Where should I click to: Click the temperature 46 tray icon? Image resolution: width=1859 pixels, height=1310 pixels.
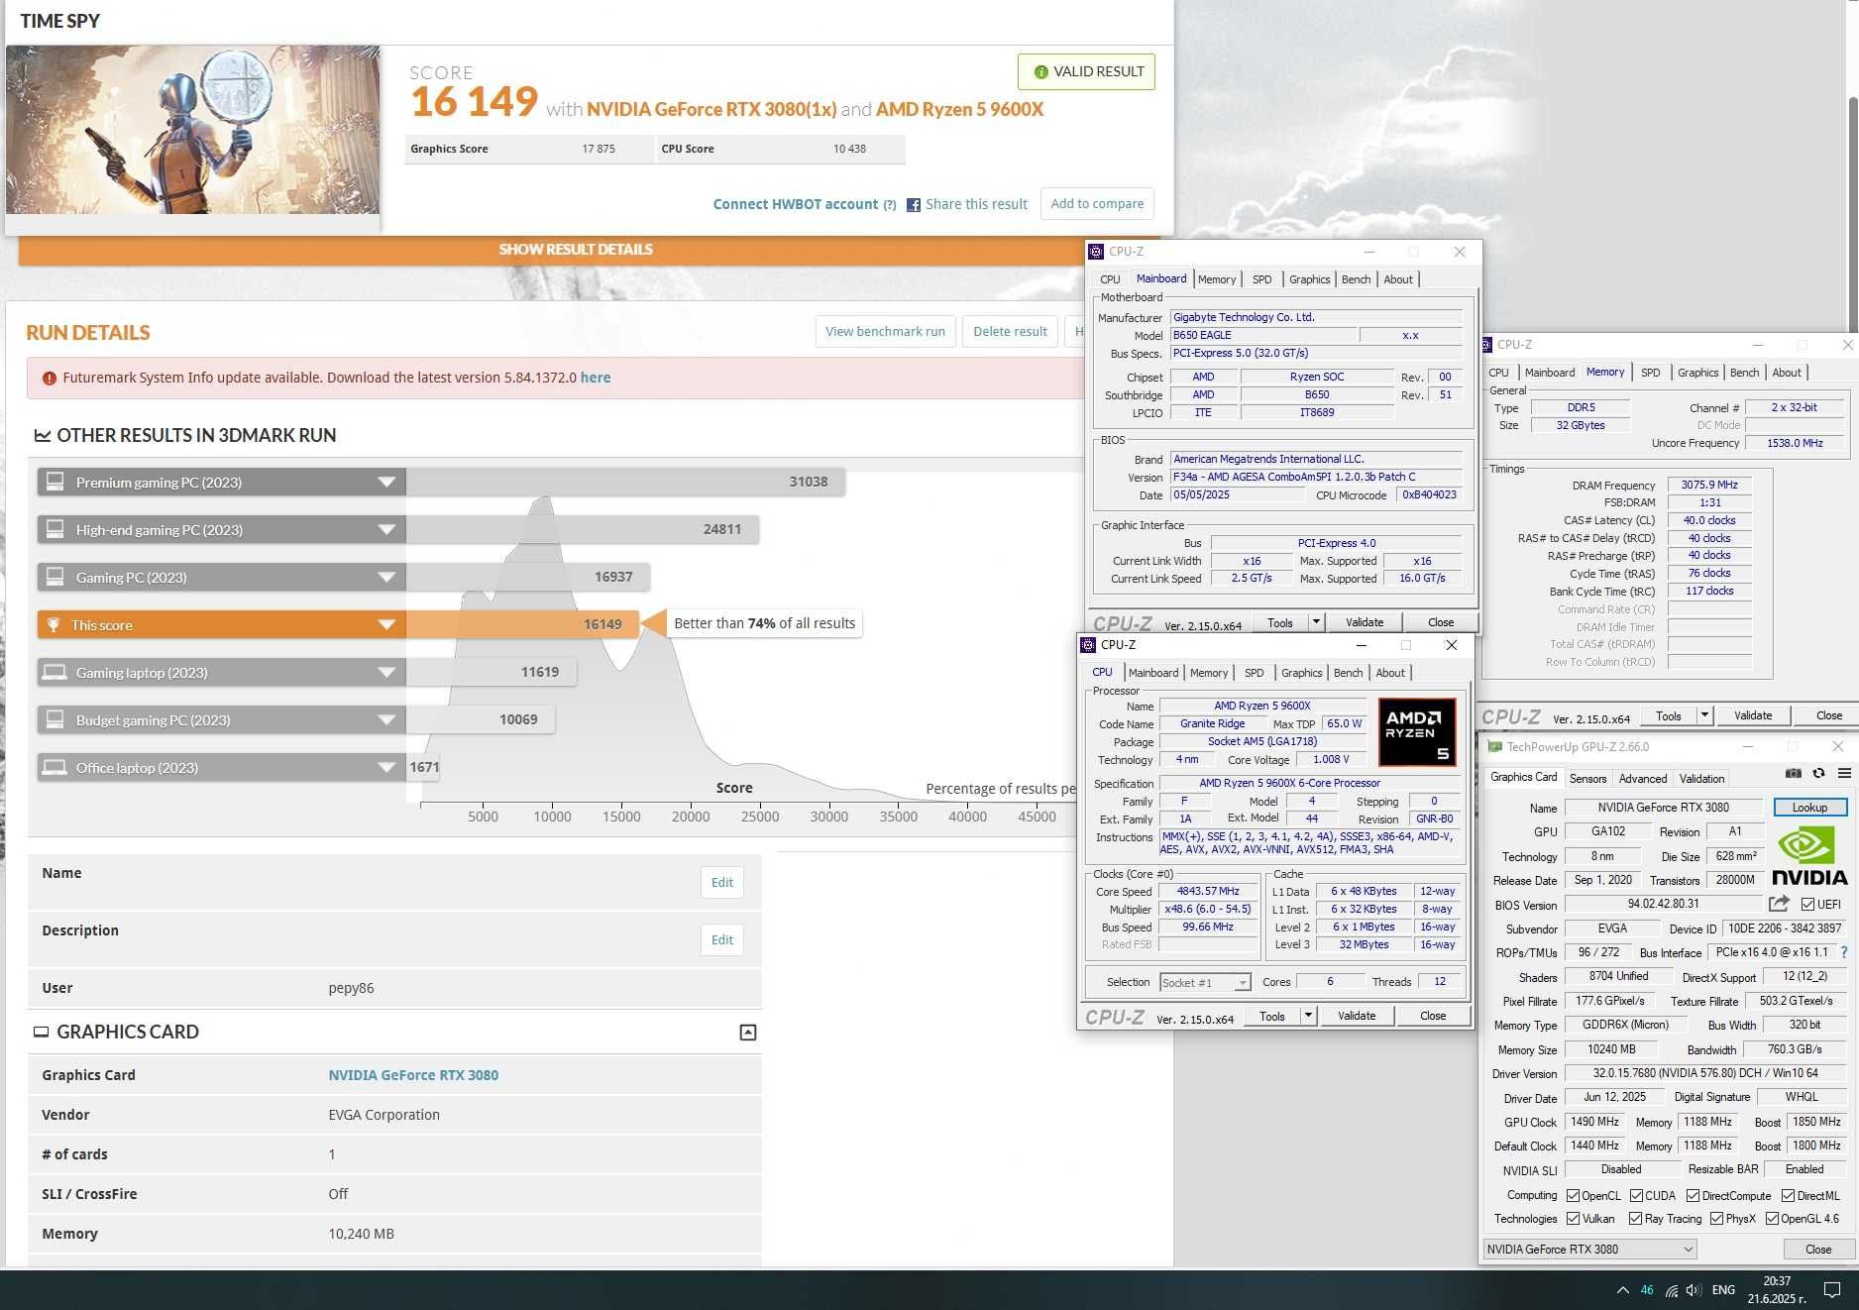coord(1647,1290)
